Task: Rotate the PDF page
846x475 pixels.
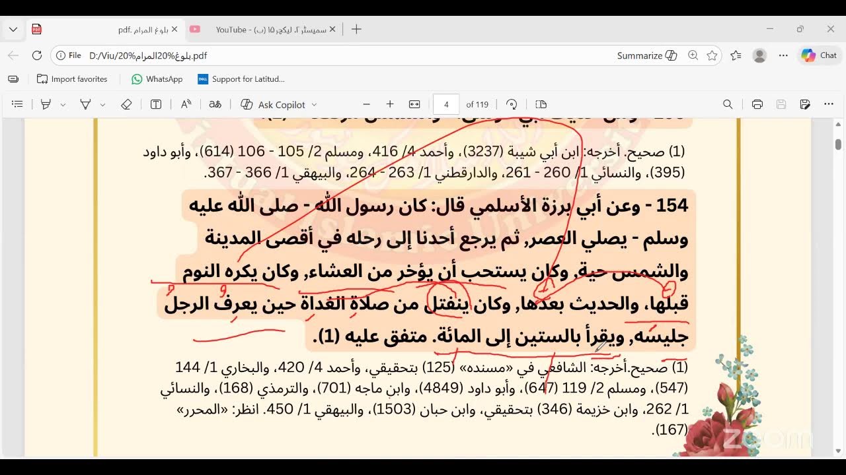Action: point(512,104)
